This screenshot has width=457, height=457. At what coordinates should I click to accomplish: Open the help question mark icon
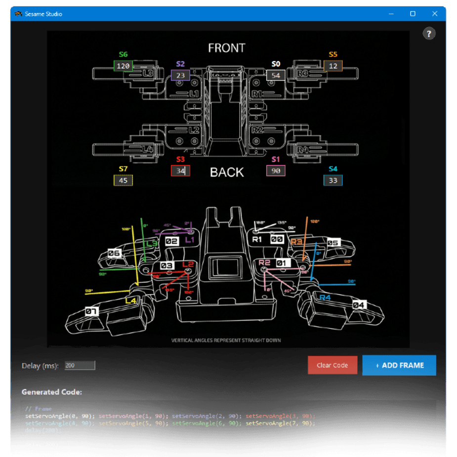click(429, 34)
